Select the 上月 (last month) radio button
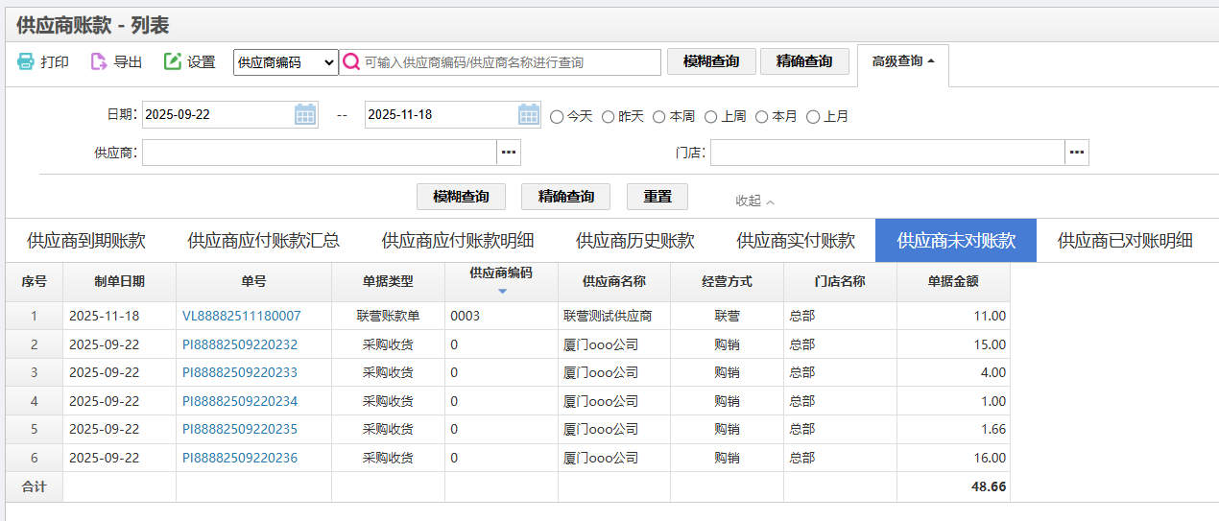This screenshot has width=1219, height=521. coord(813,117)
